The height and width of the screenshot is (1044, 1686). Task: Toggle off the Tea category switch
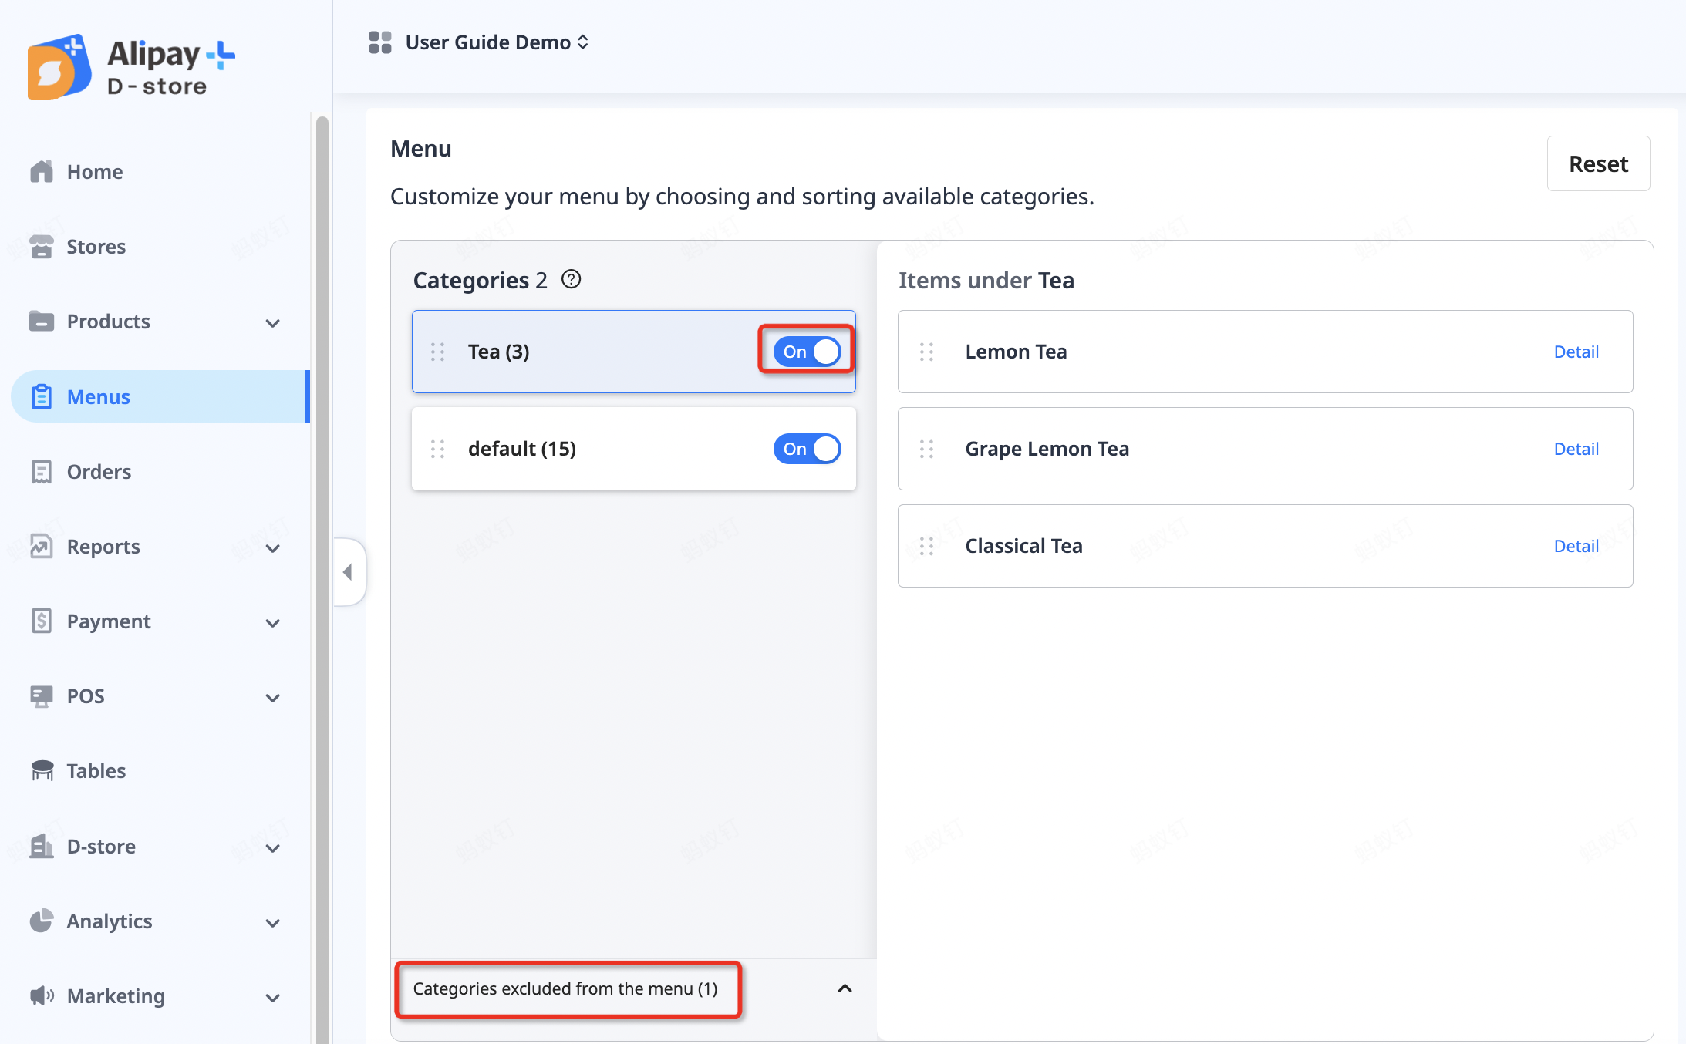pos(807,352)
